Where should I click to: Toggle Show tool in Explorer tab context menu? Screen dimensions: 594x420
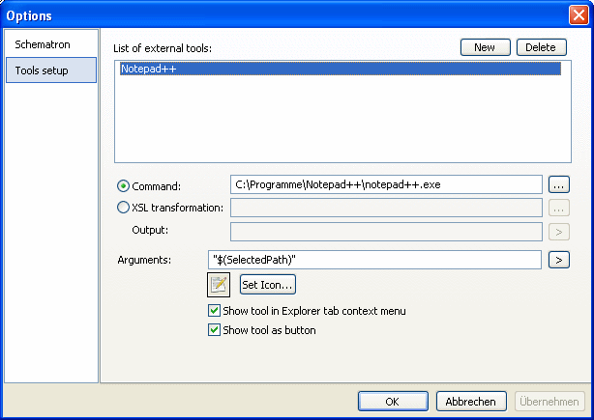coord(214,311)
